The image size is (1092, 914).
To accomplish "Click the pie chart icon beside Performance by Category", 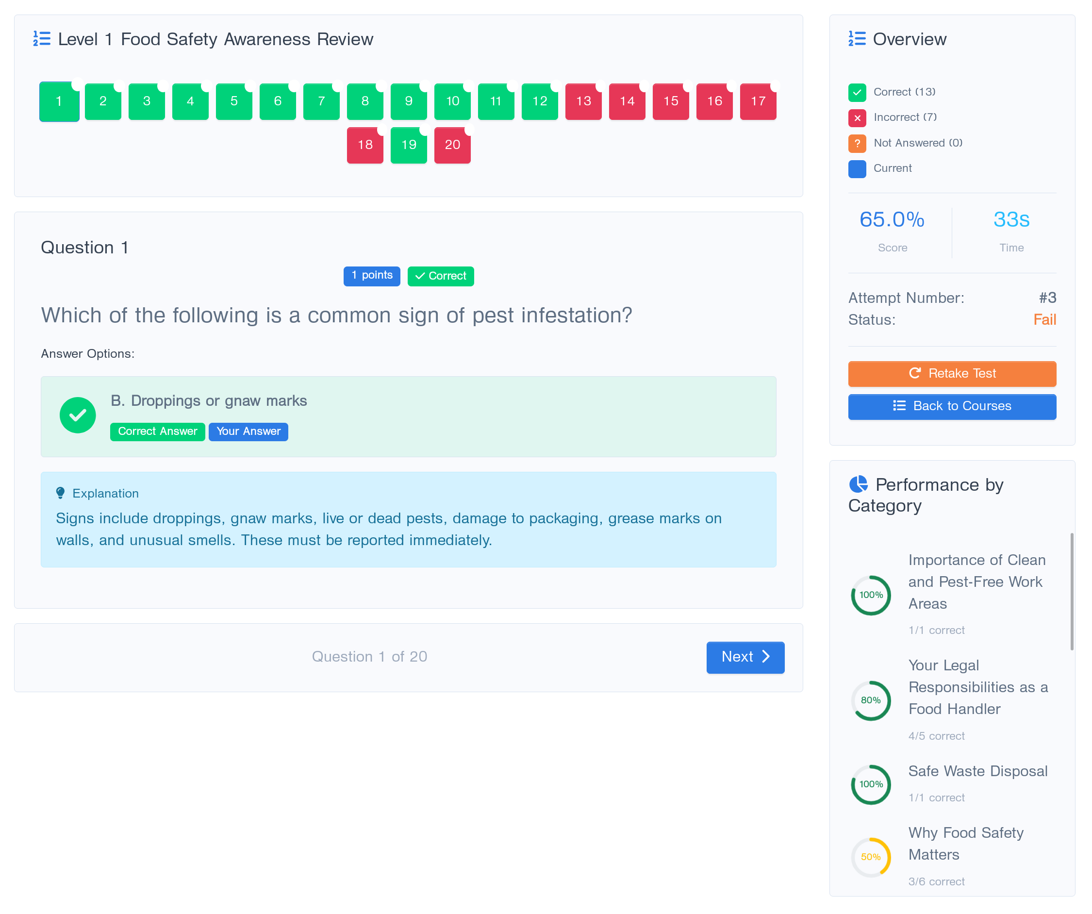I will [859, 484].
